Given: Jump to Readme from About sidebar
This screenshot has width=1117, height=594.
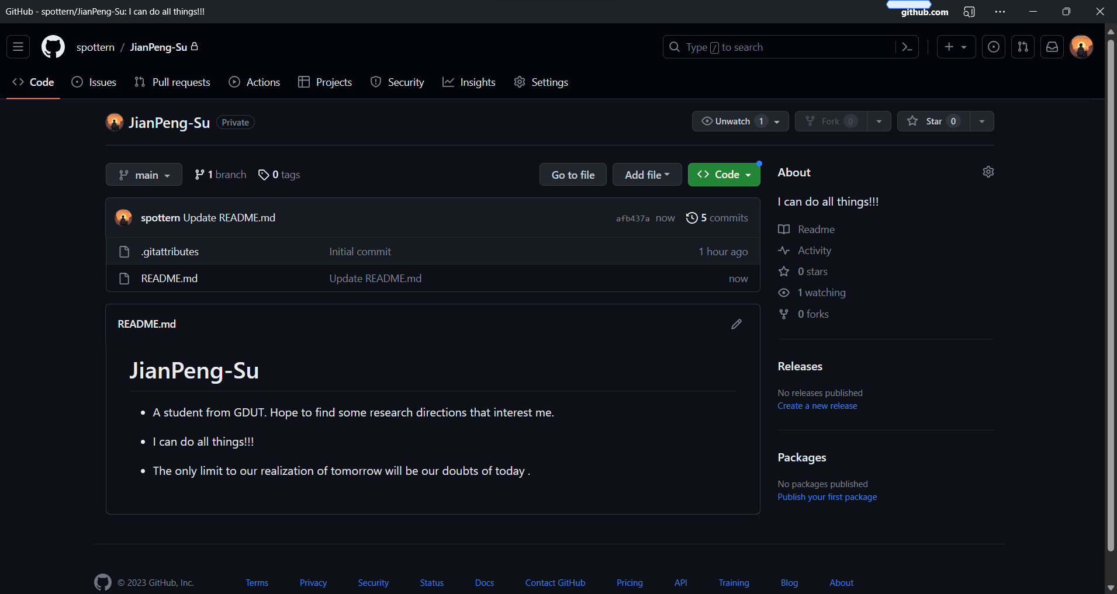Looking at the screenshot, I should click(x=807, y=230).
